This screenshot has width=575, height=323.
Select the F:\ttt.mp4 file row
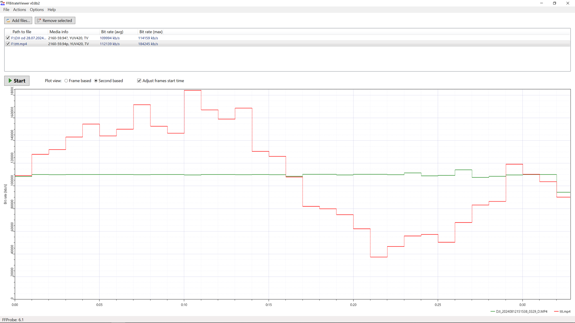click(19, 44)
